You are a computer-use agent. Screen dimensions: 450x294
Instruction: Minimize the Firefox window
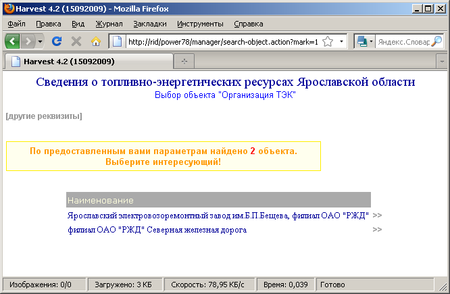coord(417,9)
